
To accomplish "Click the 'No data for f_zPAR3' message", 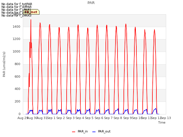I will click(16, 15).
